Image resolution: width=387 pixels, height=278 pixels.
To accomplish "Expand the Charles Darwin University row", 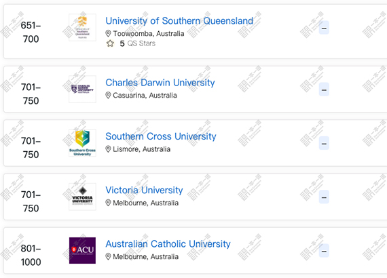I will 324,90.
